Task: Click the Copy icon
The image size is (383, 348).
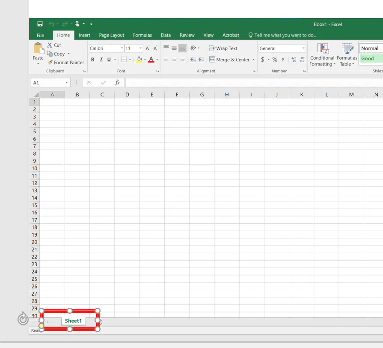Action: point(50,54)
